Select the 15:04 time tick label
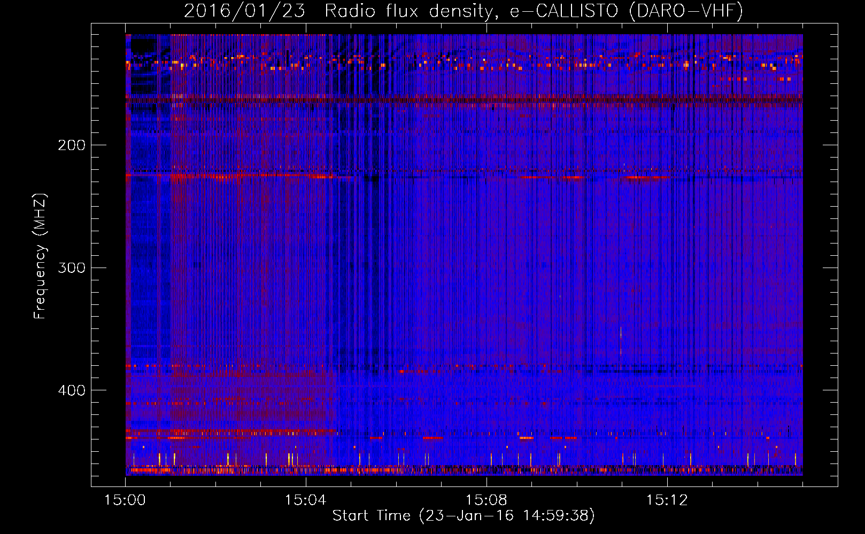Image resolution: width=865 pixels, height=534 pixels. [x=305, y=500]
